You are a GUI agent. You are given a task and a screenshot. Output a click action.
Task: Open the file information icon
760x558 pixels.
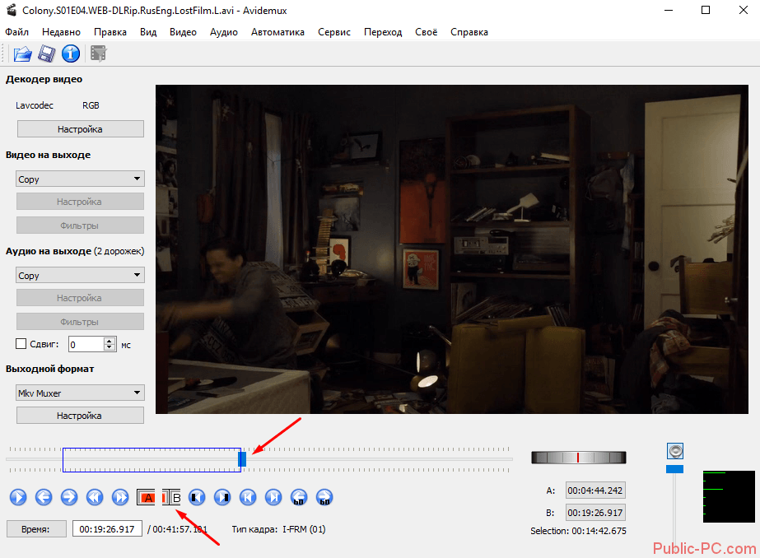pyautogui.click(x=71, y=54)
